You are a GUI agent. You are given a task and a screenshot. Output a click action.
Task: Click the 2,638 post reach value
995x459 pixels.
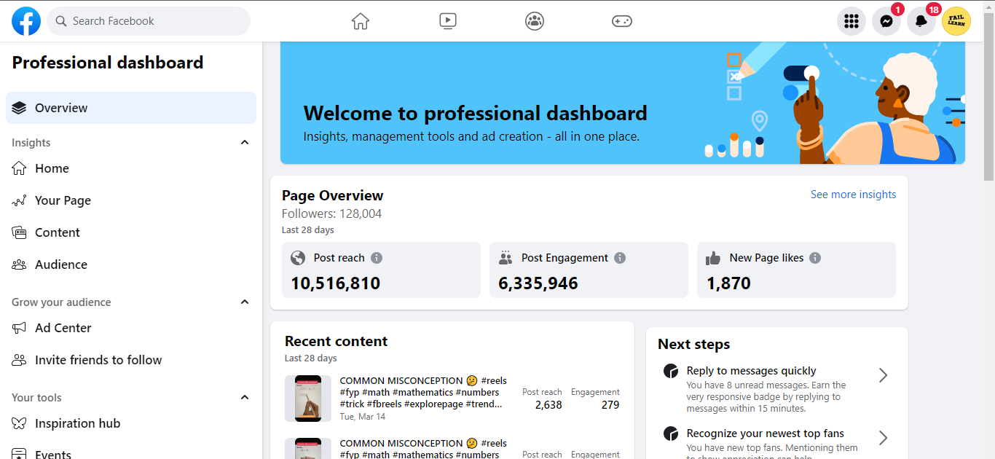click(548, 405)
